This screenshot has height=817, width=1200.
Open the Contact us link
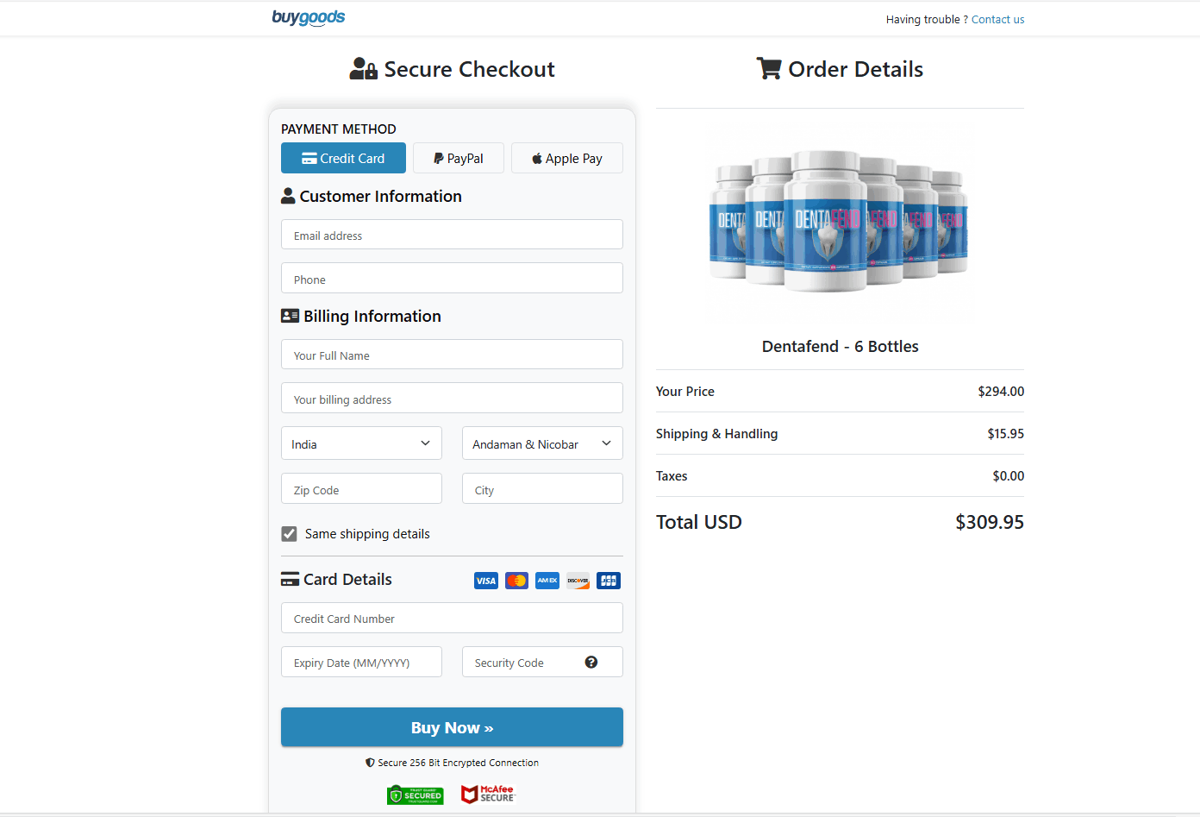coord(997,19)
